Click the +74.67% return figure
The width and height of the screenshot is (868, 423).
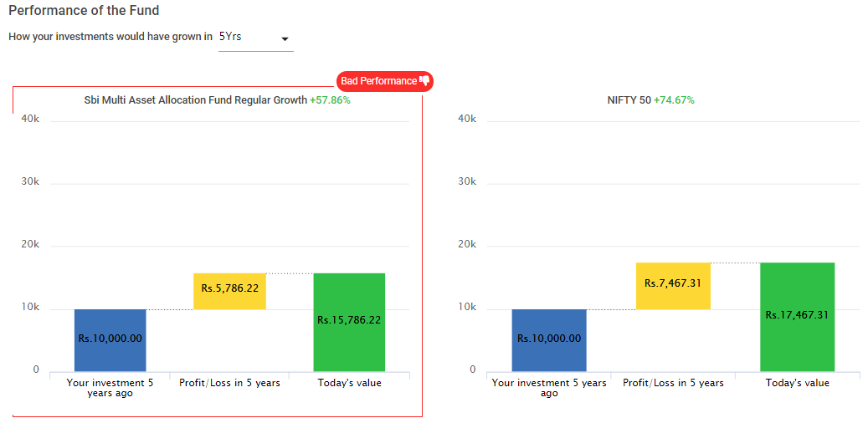pyautogui.click(x=674, y=100)
